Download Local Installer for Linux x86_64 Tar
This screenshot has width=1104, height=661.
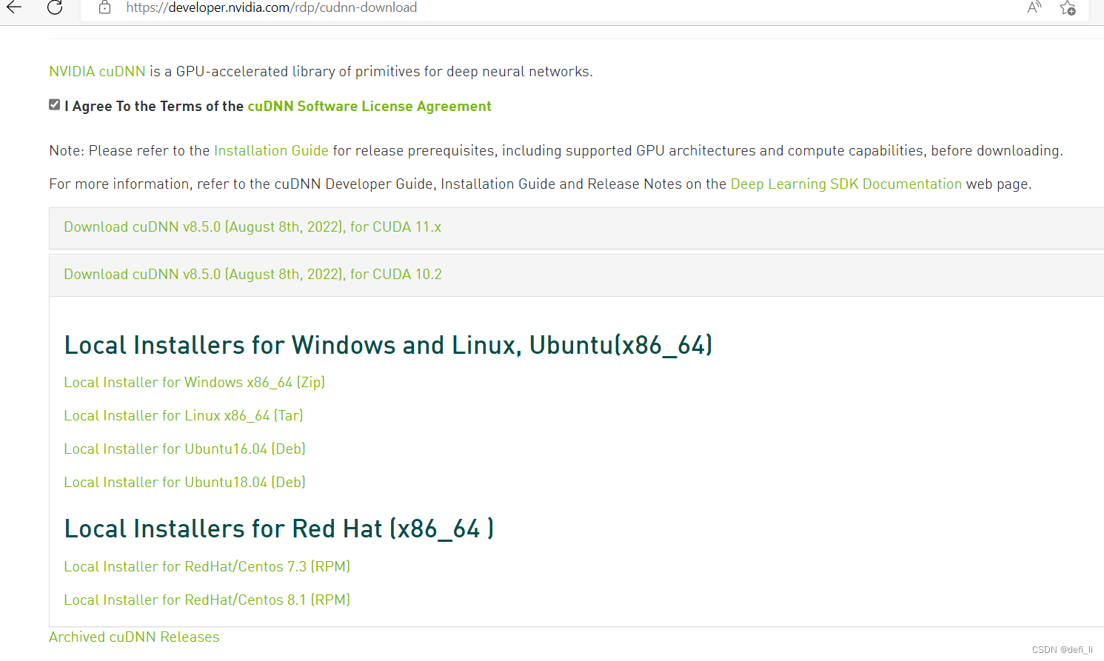click(184, 416)
